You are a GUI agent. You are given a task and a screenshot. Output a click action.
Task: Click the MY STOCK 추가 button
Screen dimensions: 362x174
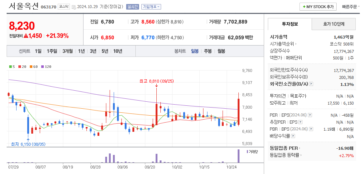point(318,7)
